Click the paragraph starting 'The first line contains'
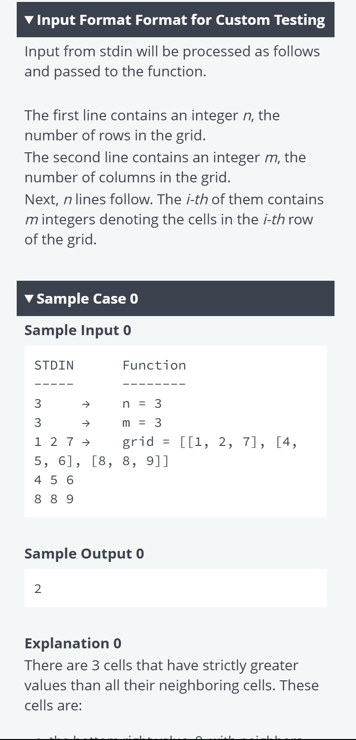 (152, 126)
